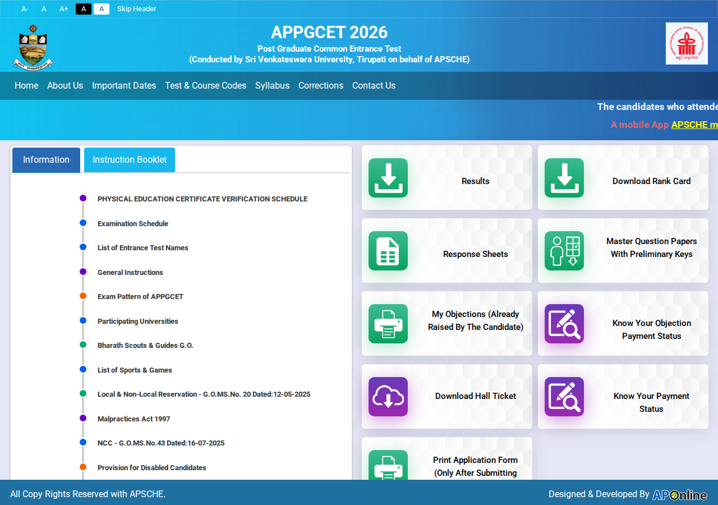Click My Objections (Already Raised) label
718x505 pixels.
(x=476, y=320)
